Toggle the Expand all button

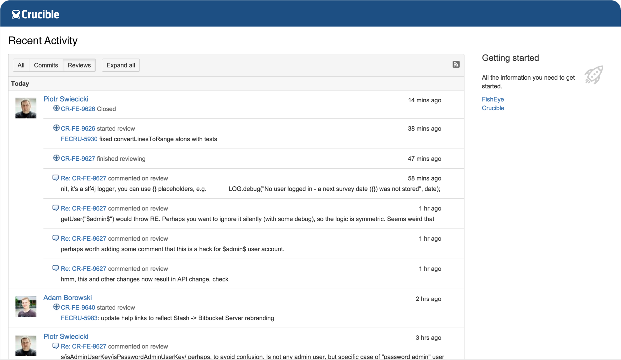(121, 65)
